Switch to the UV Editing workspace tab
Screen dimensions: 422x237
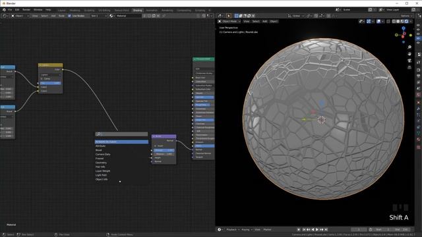(x=104, y=11)
